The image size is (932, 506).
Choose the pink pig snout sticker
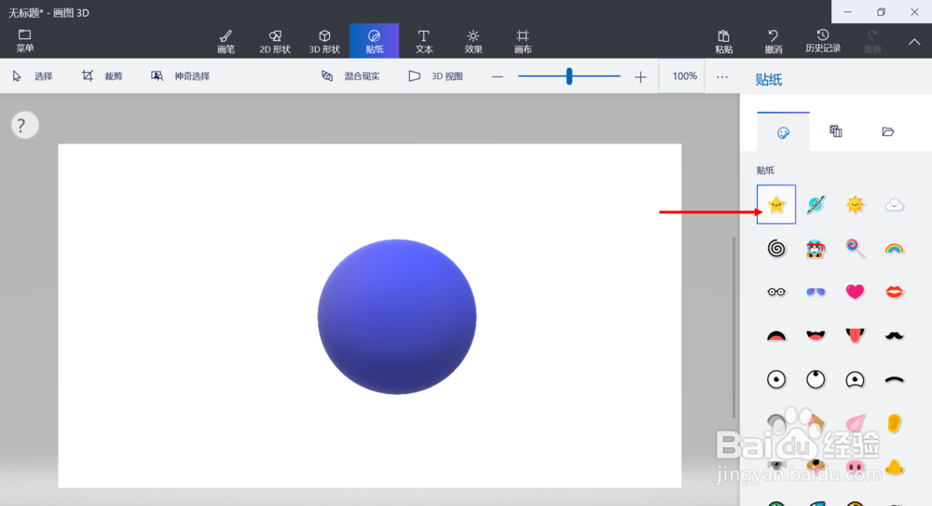(855, 467)
